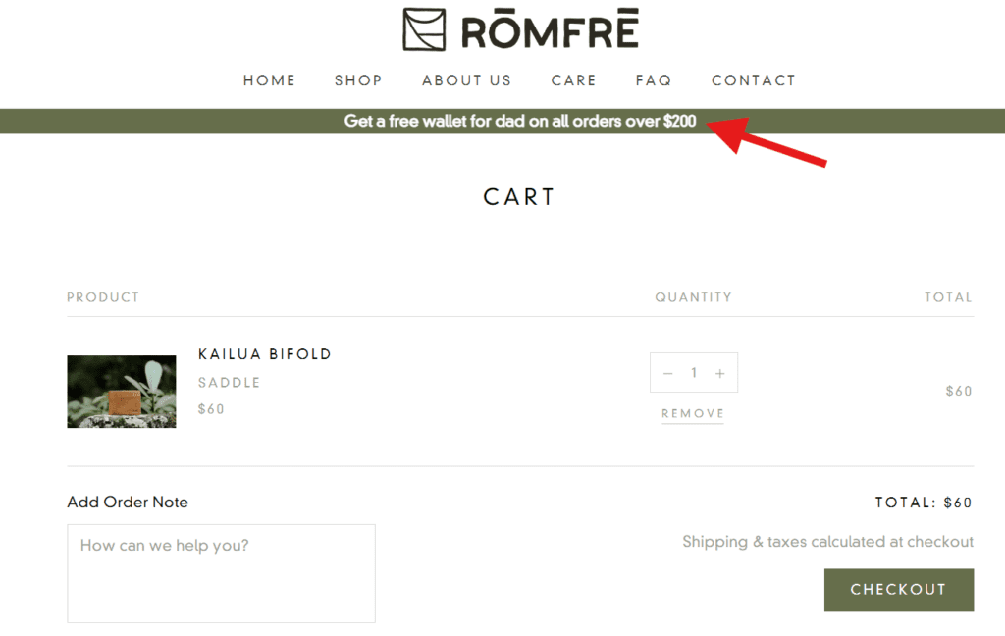Open the Shop menu item
The image size is (1005, 636).
tap(358, 80)
